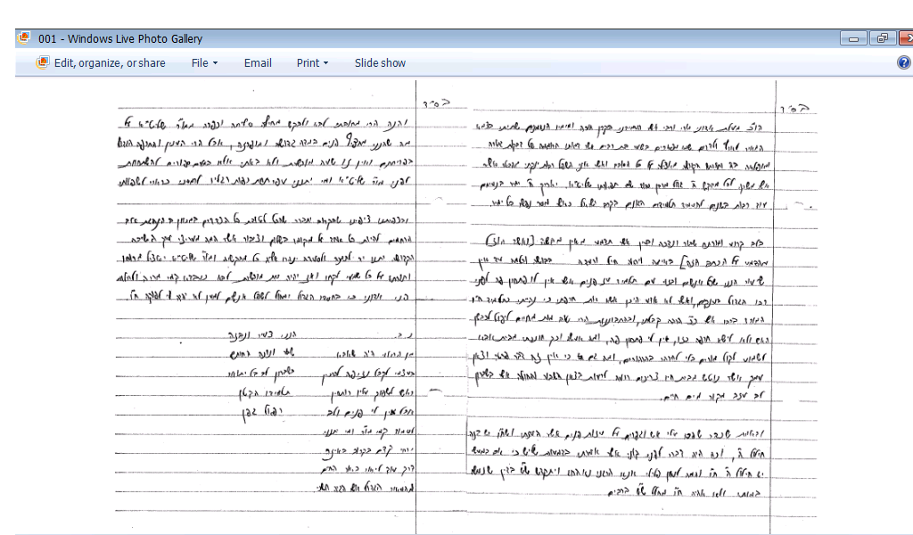Minimize the Photo Gallery window
913x535 pixels.
coord(855,38)
